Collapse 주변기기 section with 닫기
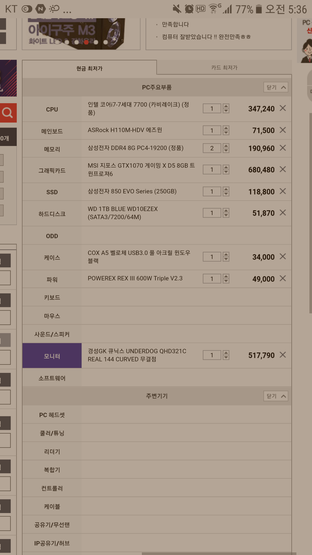Image resolution: width=312 pixels, height=555 pixels. [x=276, y=396]
